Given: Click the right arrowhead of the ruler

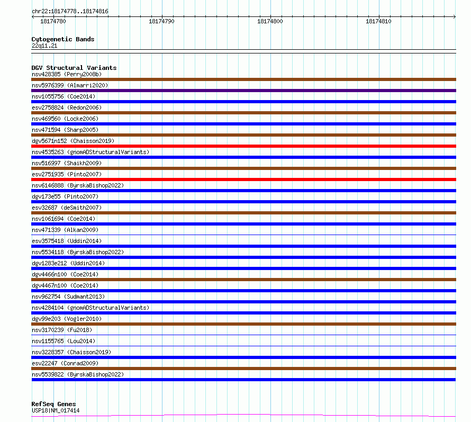Looking at the screenshot, I should click(455, 17).
